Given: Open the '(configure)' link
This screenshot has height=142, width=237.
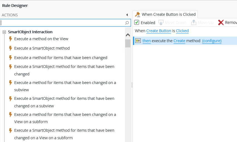Looking at the screenshot, I should [212, 41].
